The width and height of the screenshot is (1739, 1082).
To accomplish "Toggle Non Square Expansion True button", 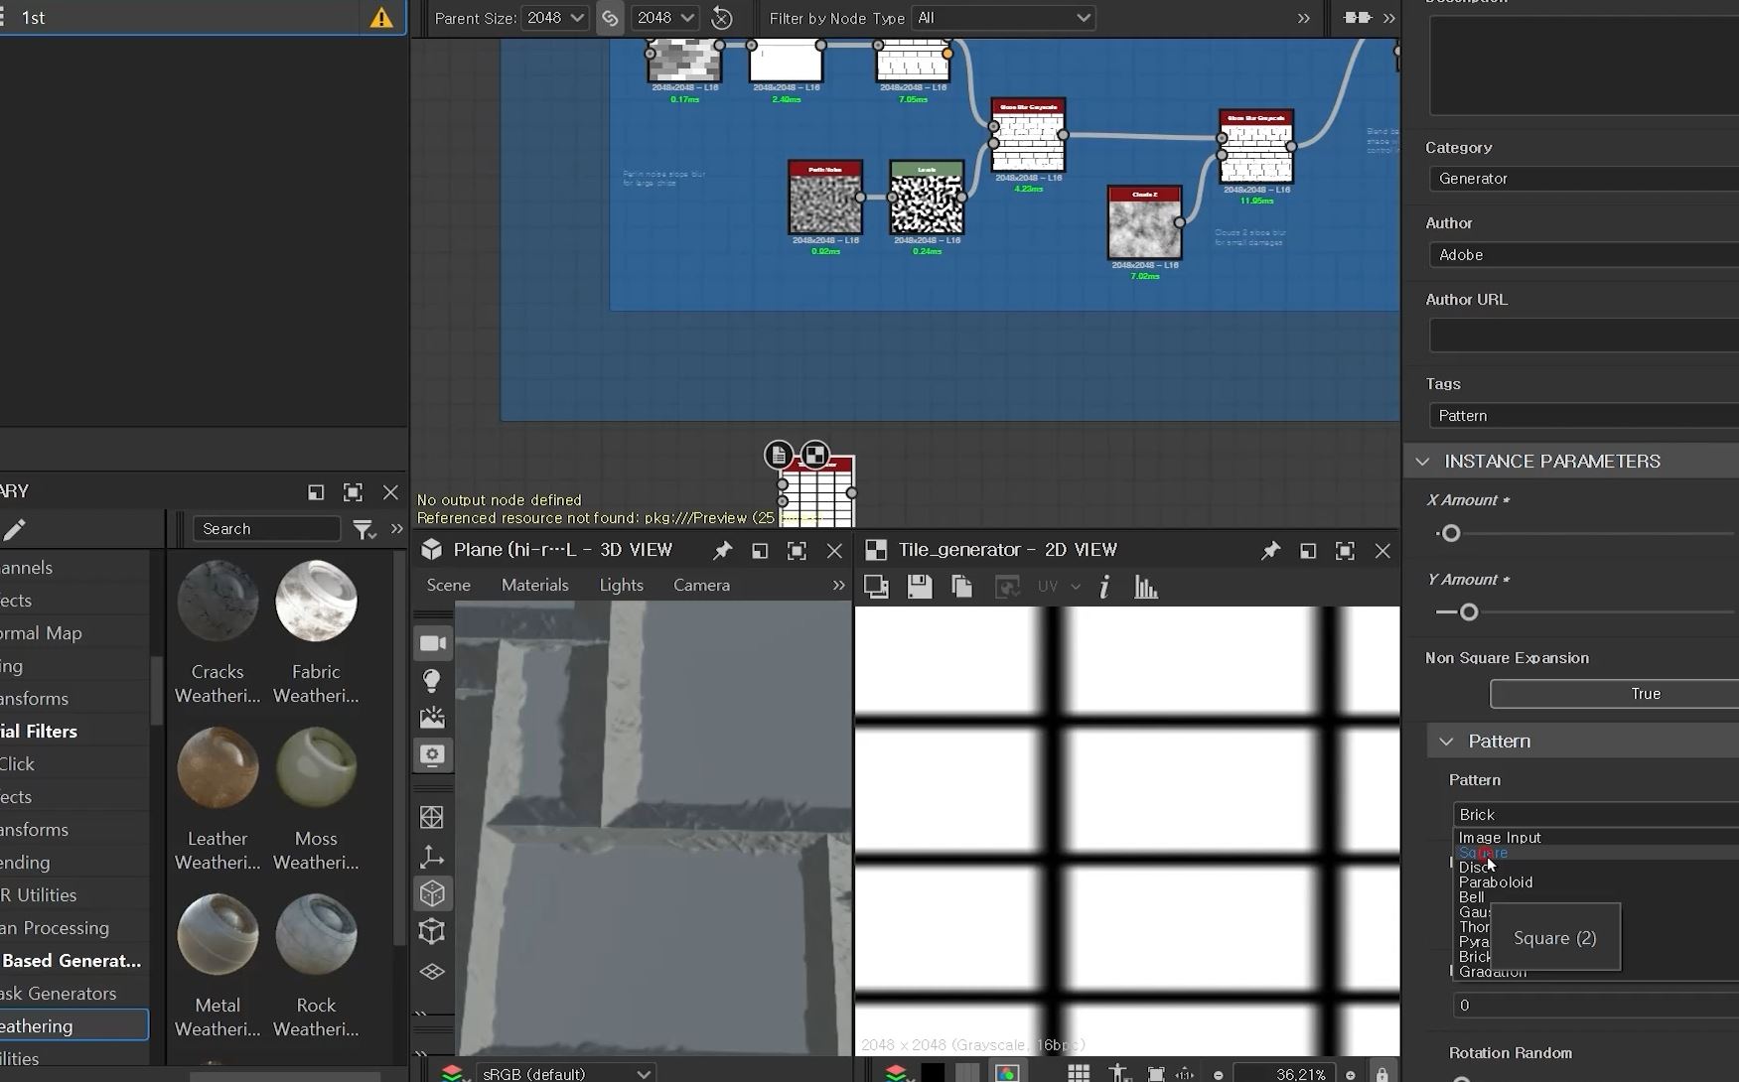I will point(1645,694).
